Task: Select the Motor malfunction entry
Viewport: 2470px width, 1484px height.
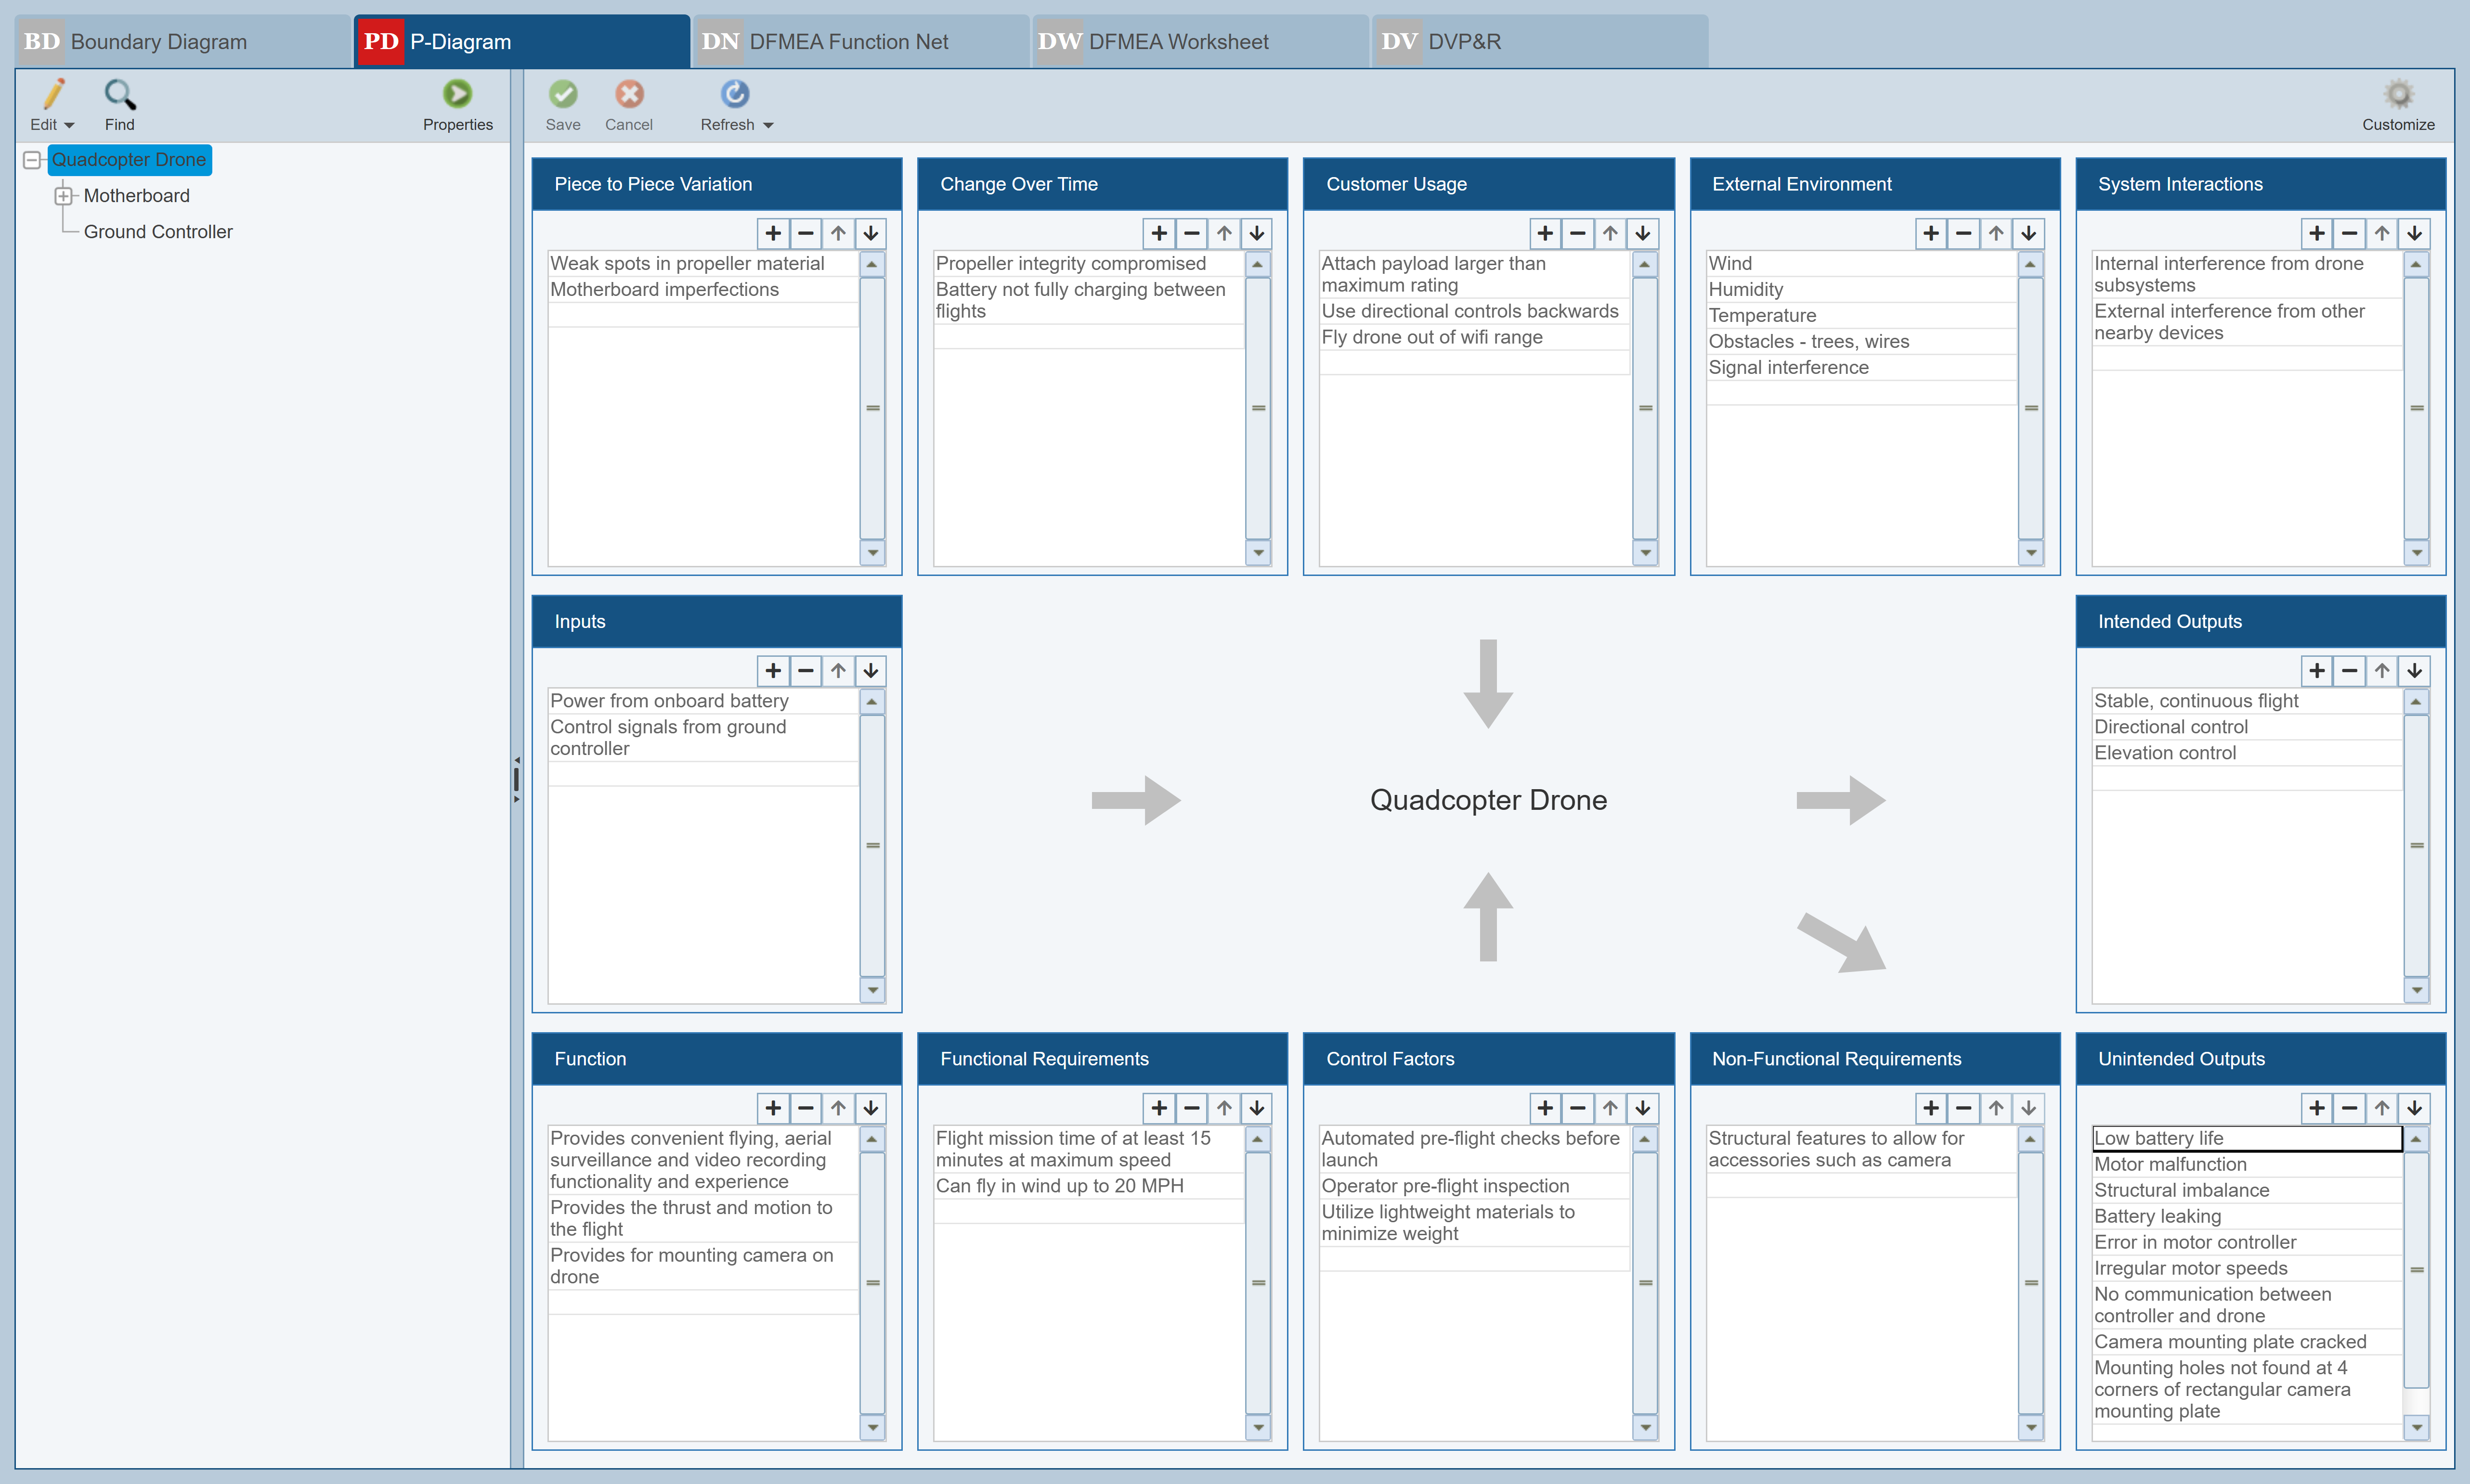Action: click(x=2170, y=1164)
